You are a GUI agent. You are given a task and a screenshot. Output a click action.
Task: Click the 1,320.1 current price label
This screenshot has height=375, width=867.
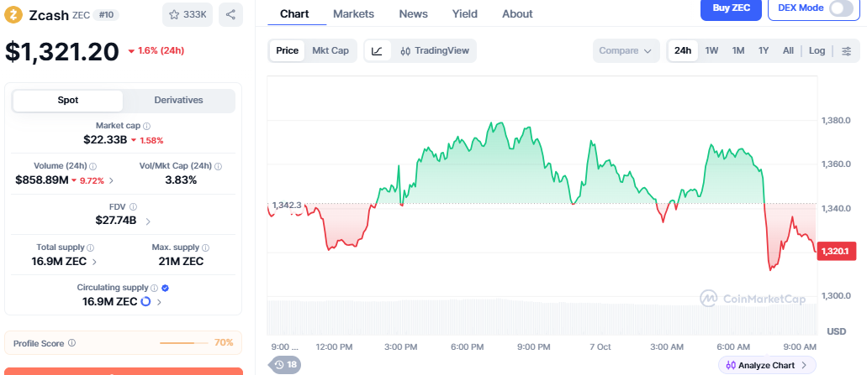pos(838,251)
